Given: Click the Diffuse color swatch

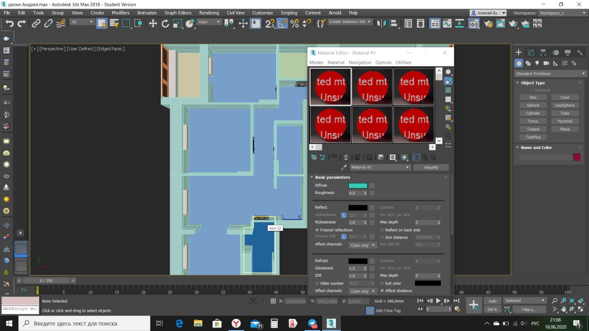Looking at the screenshot, I should (358, 186).
